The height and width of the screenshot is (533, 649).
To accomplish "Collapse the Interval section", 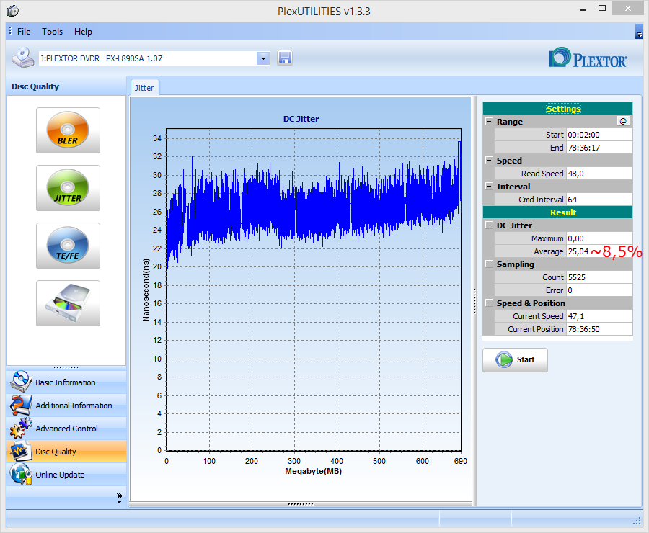I will pos(489,186).
